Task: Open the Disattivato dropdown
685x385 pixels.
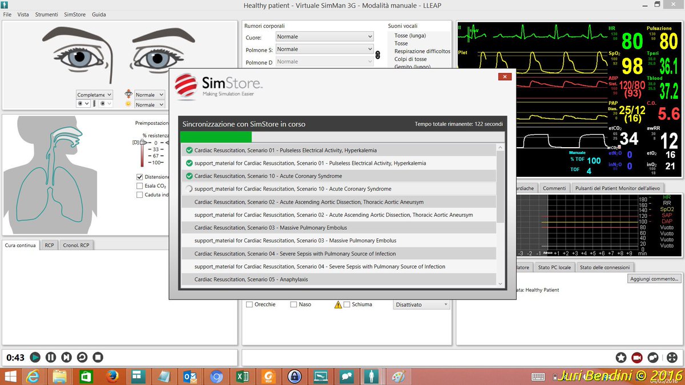Action: pyautogui.click(x=422, y=305)
